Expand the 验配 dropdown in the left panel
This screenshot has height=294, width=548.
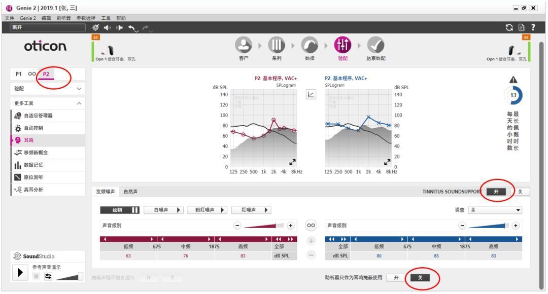[48, 89]
